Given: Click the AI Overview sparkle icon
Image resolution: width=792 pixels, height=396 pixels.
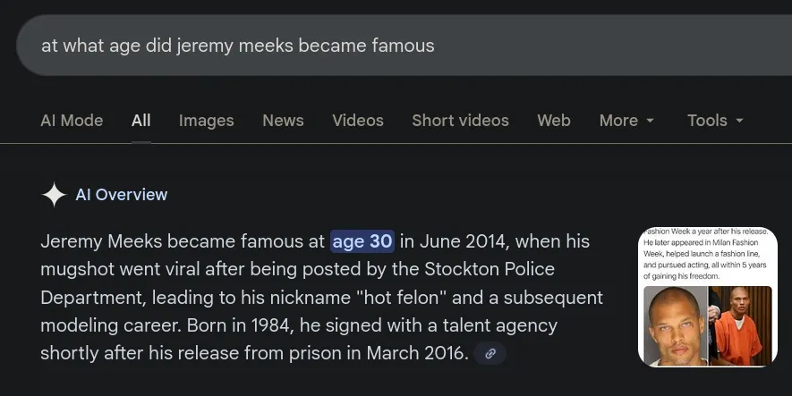Looking at the screenshot, I should (55, 195).
